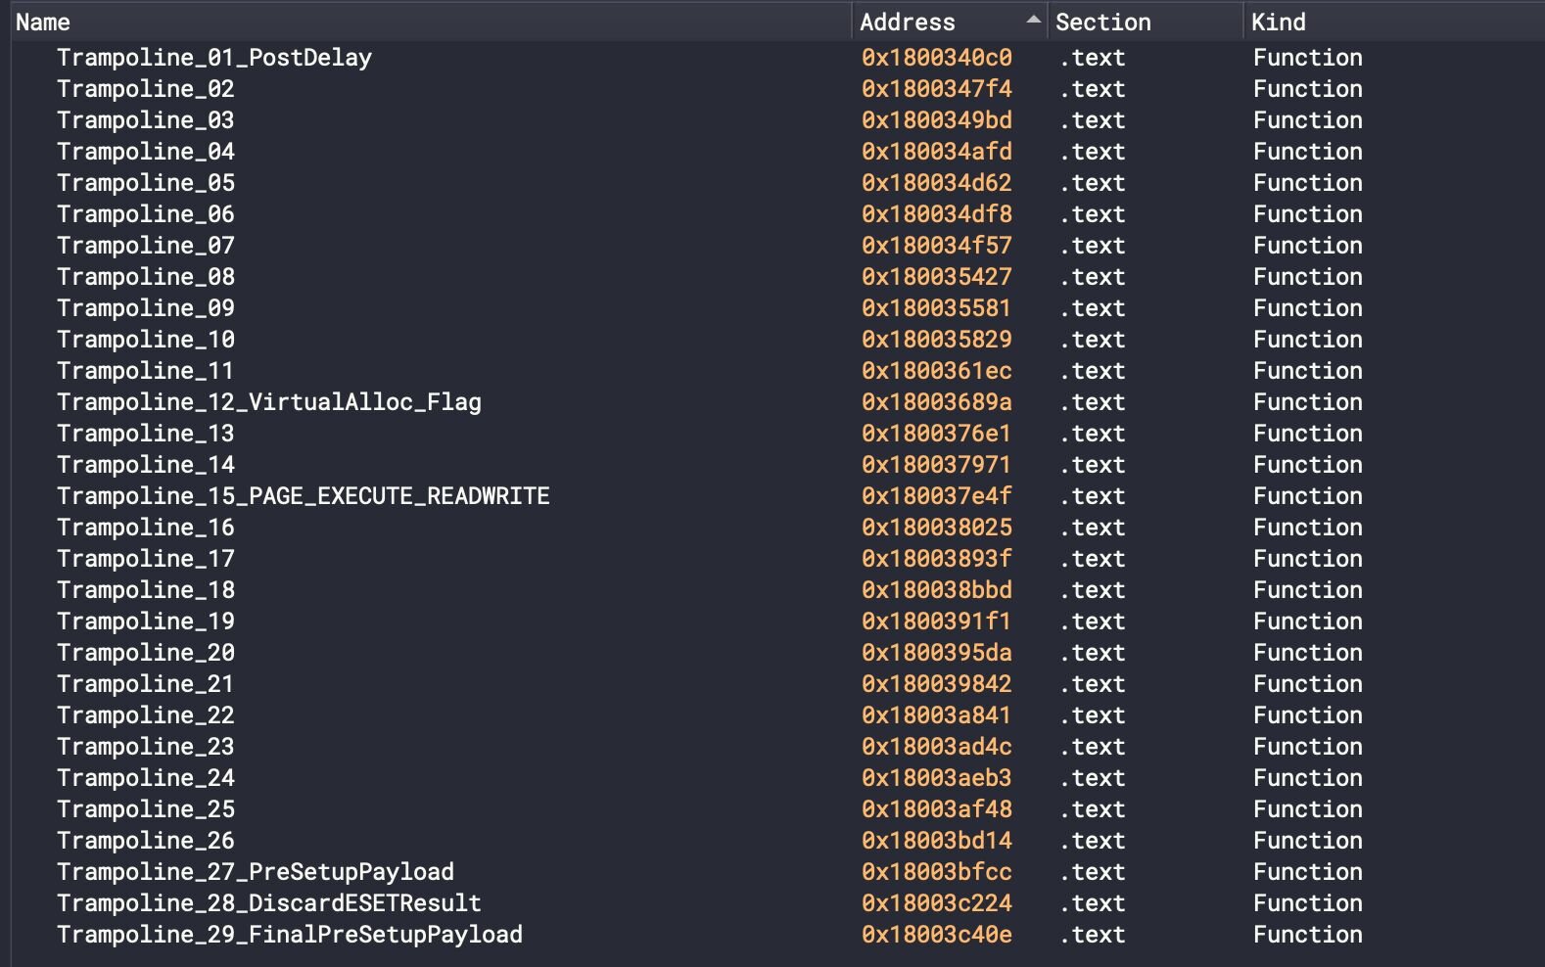
Task: Sort by the Section column header
Action: 1102,22
